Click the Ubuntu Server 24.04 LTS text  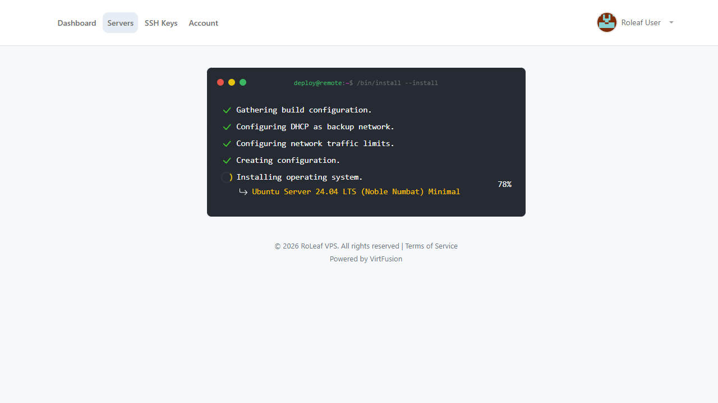tap(356, 191)
